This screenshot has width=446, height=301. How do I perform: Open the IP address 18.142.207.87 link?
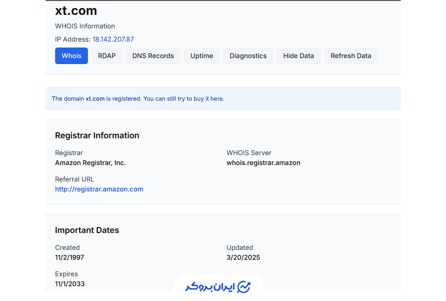tap(113, 39)
